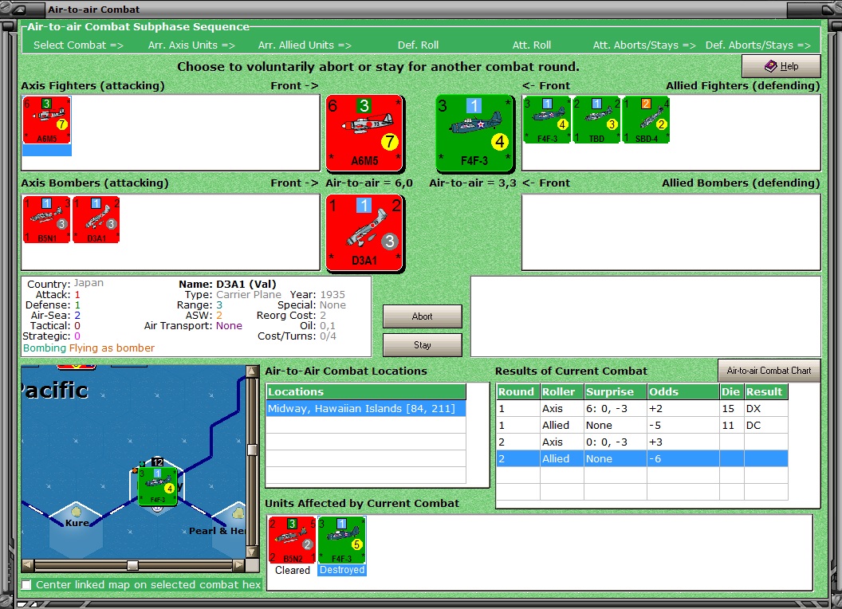Enable Center linked map on selected combat hex
This screenshot has height=609, width=842.
(26, 584)
